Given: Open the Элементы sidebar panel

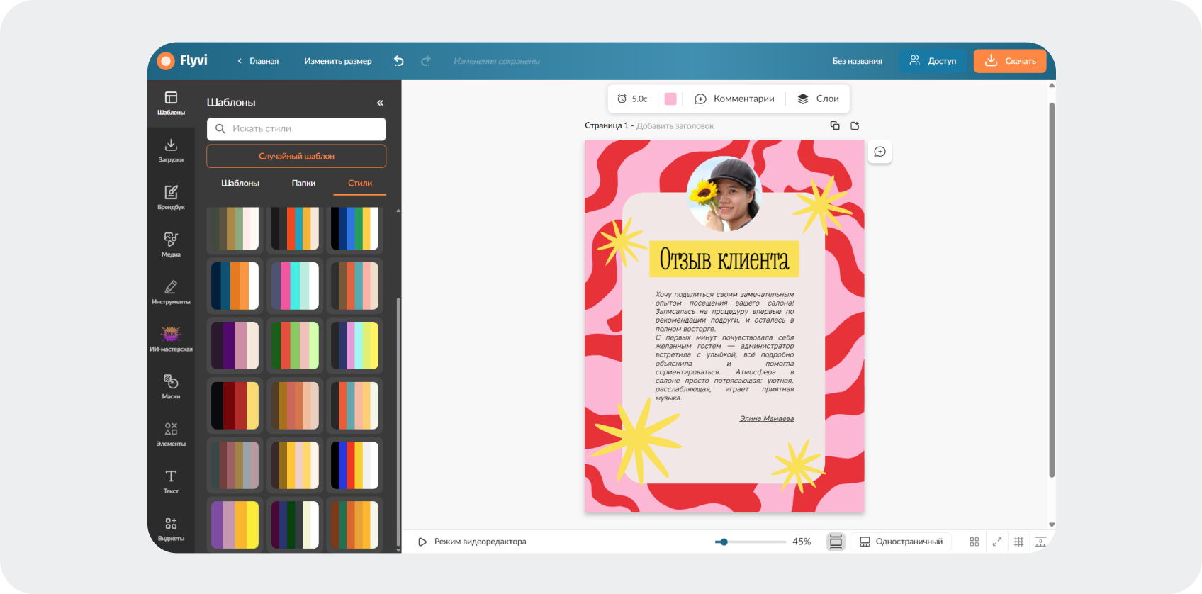Looking at the screenshot, I should click(x=171, y=435).
